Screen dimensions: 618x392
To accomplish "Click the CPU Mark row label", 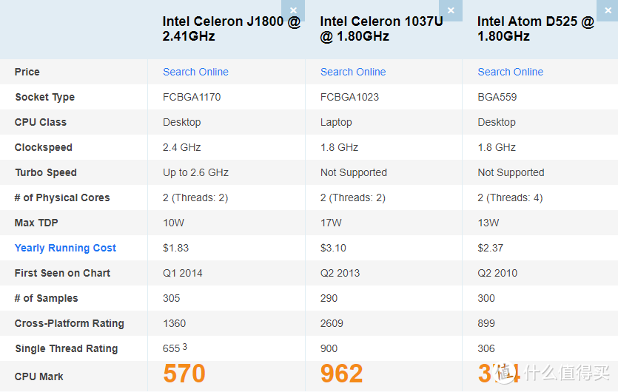I will [39, 376].
